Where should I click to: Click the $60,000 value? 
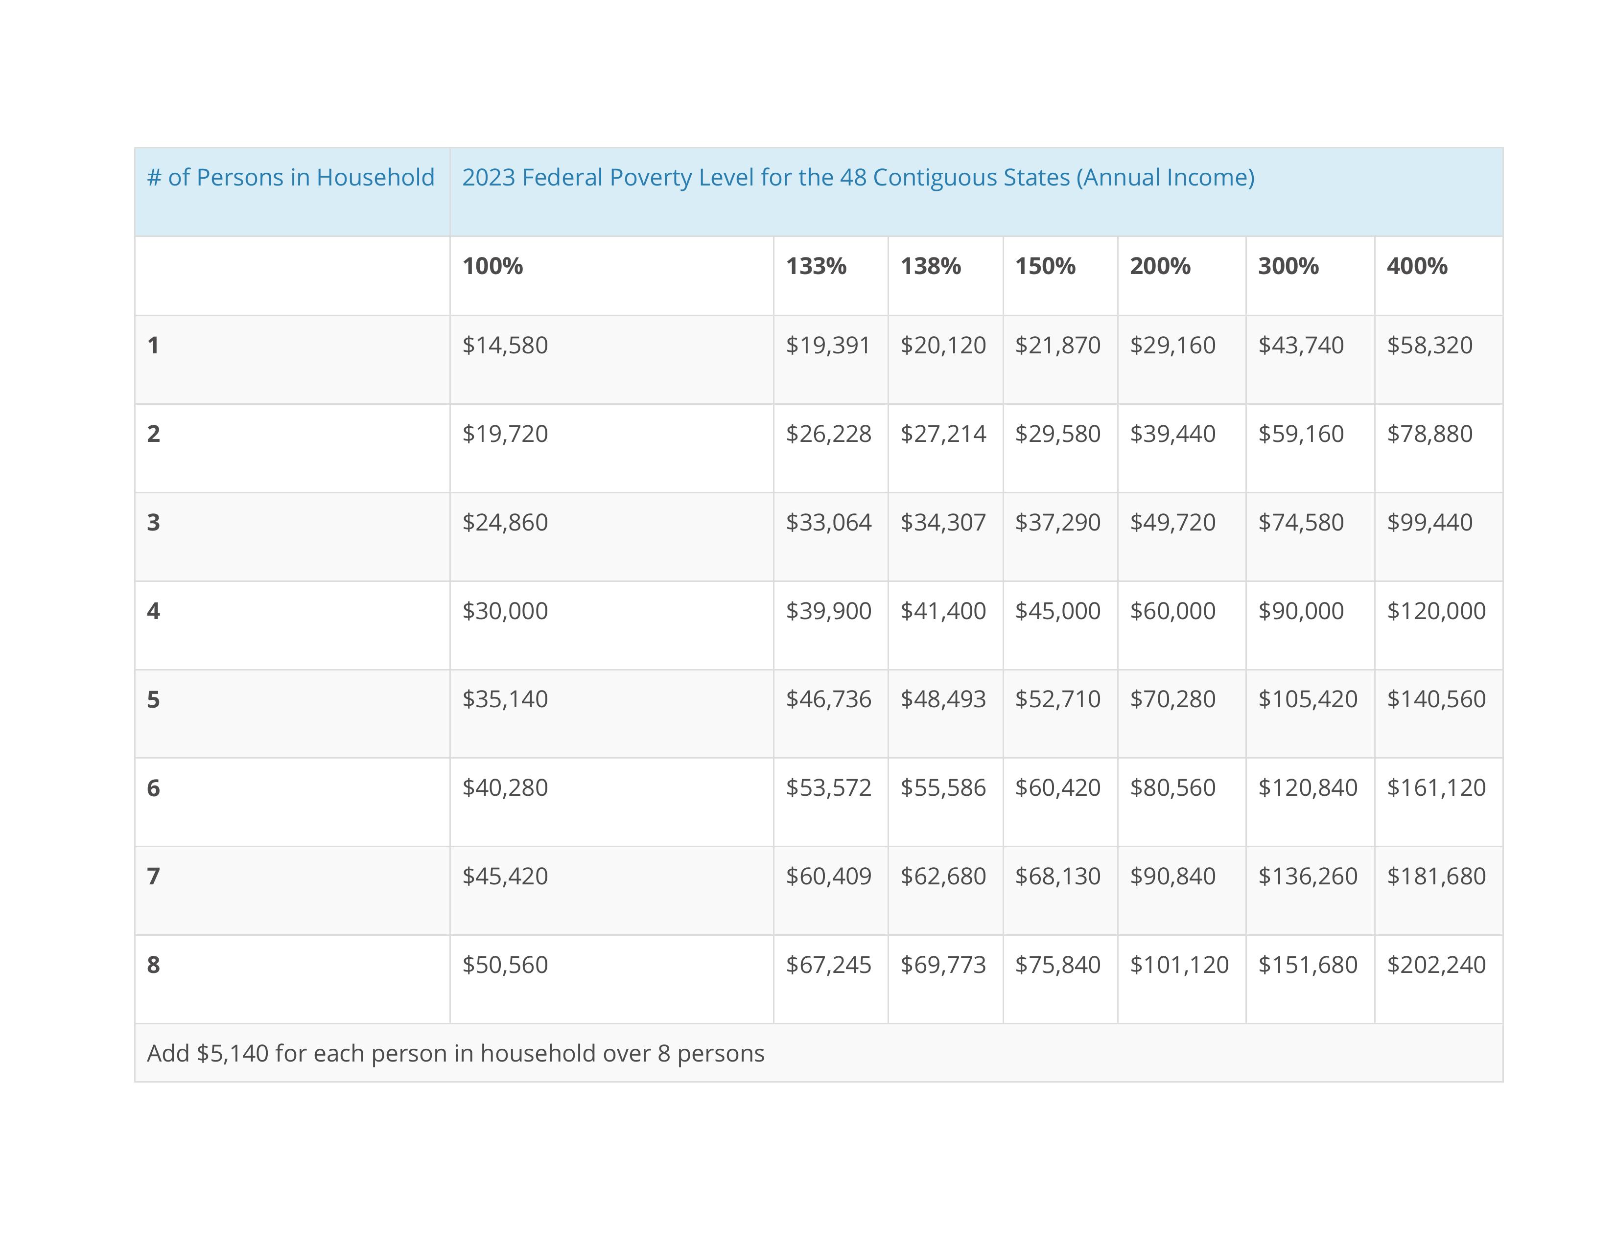click(1172, 611)
